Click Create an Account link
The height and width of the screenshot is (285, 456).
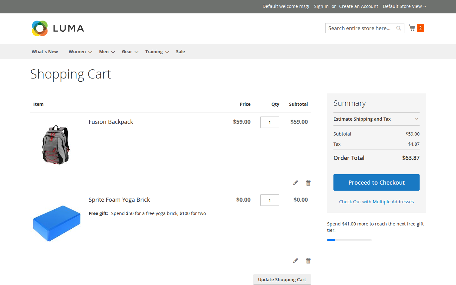point(358,6)
